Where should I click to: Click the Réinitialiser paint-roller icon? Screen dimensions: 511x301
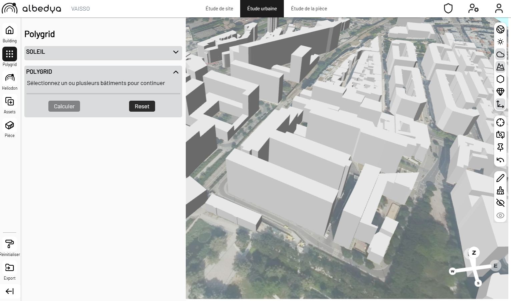tap(10, 244)
